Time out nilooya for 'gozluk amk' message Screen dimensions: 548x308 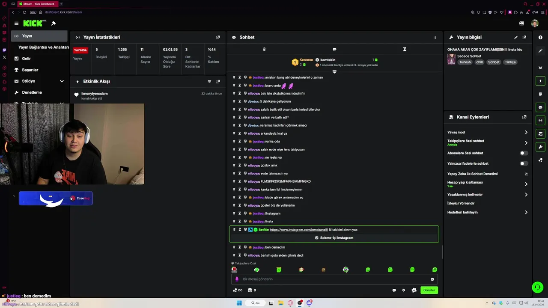pos(240,165)
